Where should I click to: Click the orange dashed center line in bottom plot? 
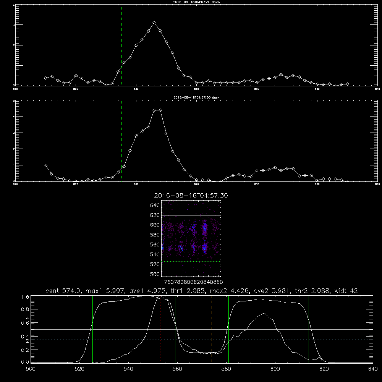[x=212, y=329]
